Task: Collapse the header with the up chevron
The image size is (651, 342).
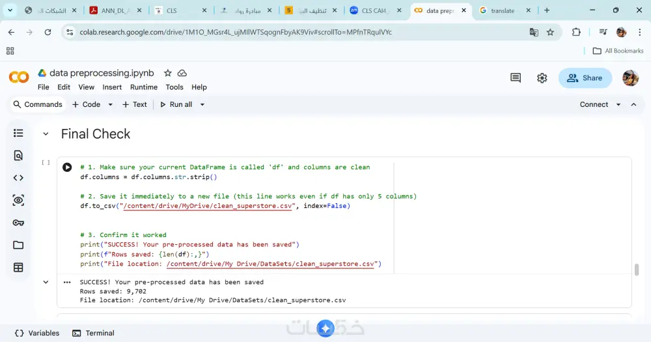Action: tap(633, 105)
